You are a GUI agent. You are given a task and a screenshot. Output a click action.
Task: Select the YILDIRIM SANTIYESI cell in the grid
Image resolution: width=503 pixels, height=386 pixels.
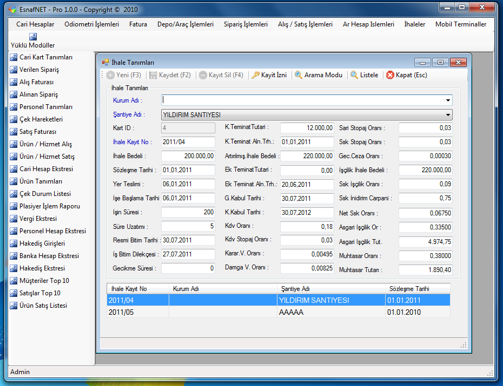[x=331, y=301]
